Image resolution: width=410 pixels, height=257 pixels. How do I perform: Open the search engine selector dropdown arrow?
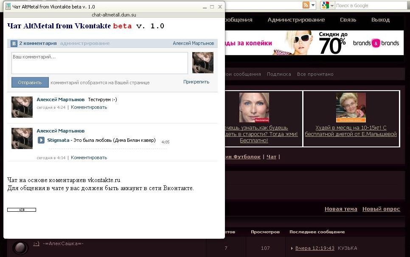click(332, 6)
